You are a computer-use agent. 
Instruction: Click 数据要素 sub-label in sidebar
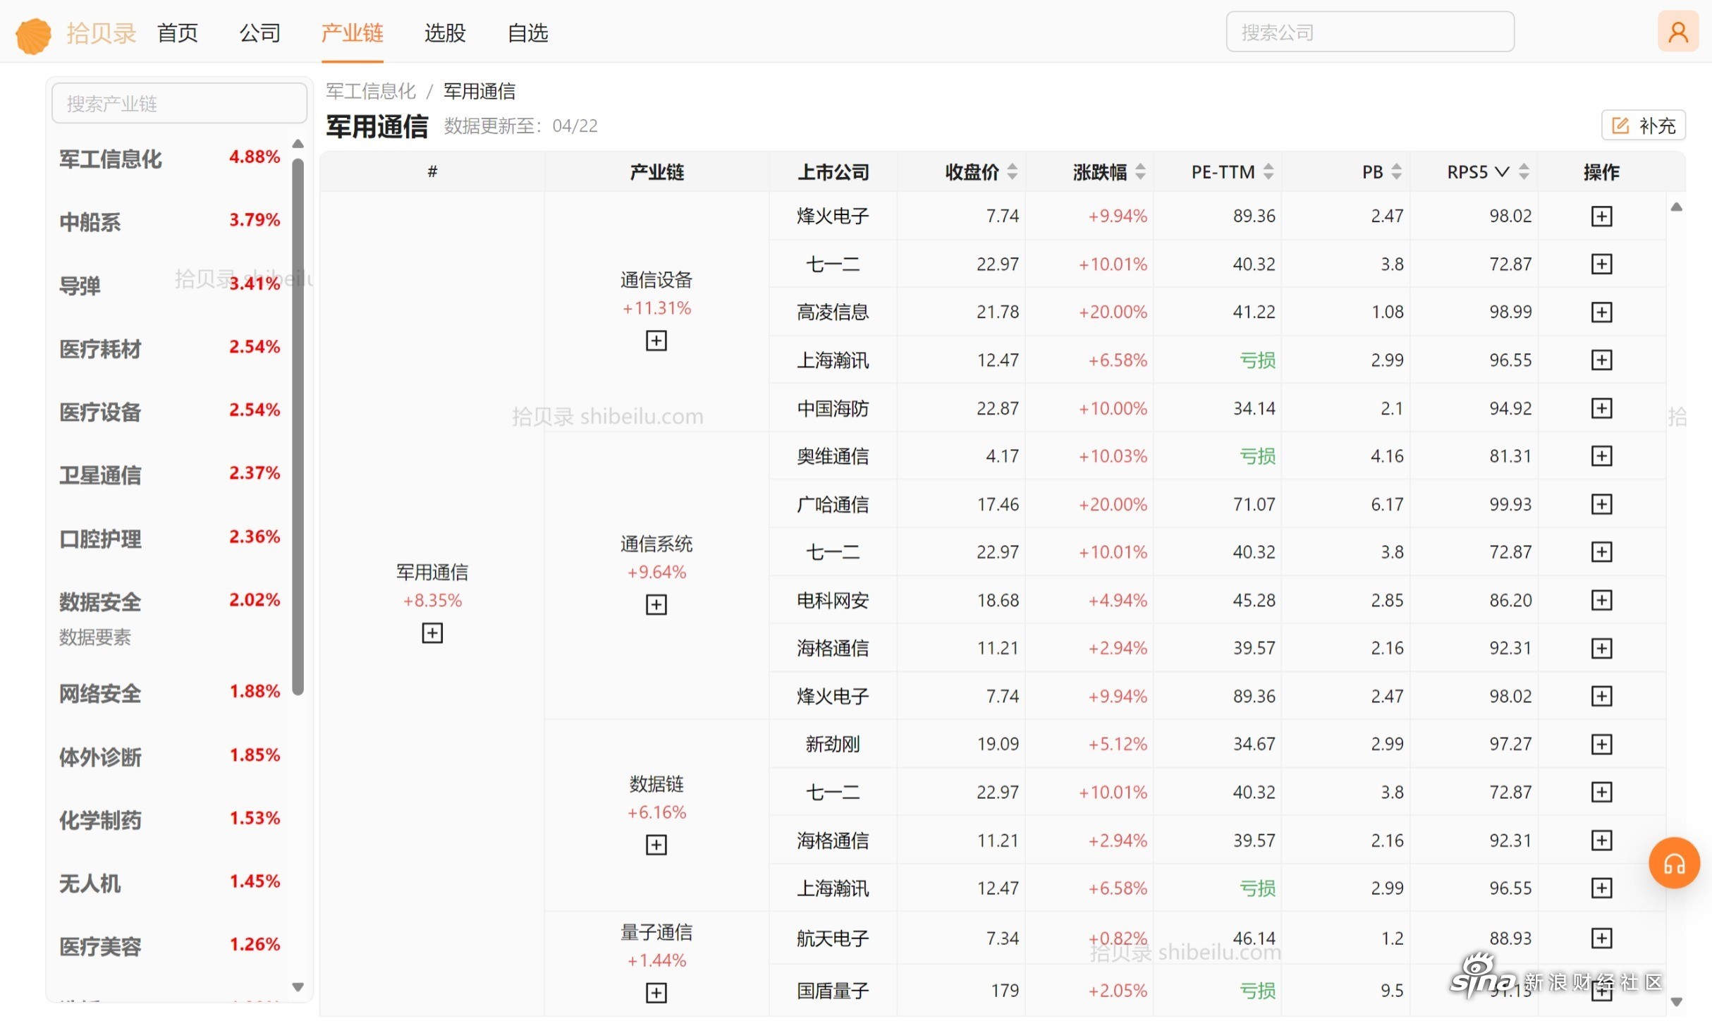[95, 637]
